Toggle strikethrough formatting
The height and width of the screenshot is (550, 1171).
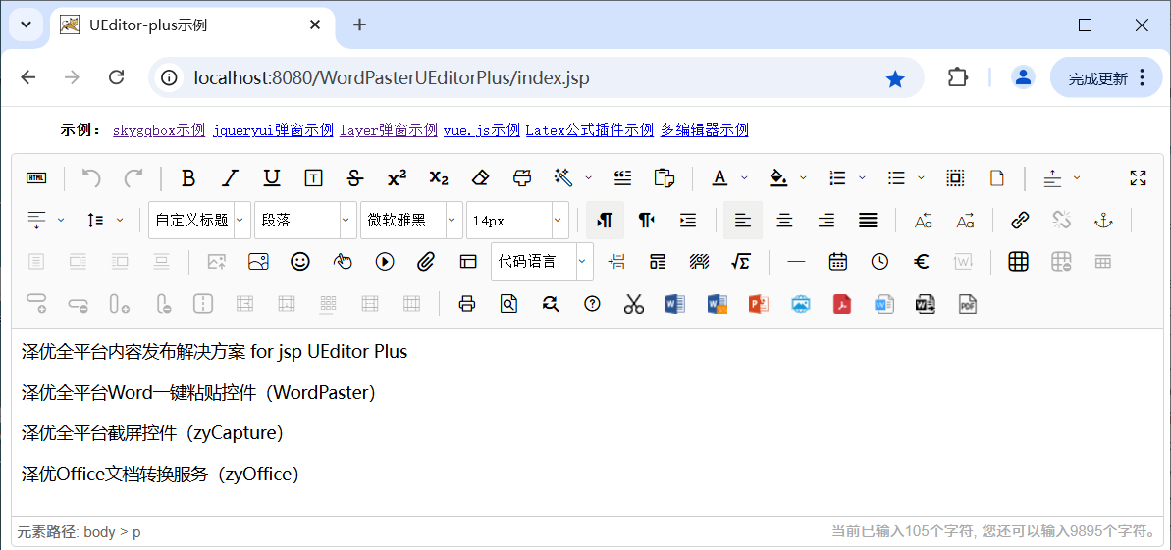pos(355,177)
